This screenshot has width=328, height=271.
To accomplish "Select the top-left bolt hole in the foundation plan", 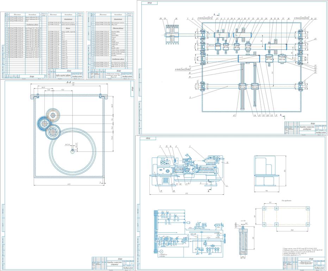I will pyautogui.click(x=264, y=209).
